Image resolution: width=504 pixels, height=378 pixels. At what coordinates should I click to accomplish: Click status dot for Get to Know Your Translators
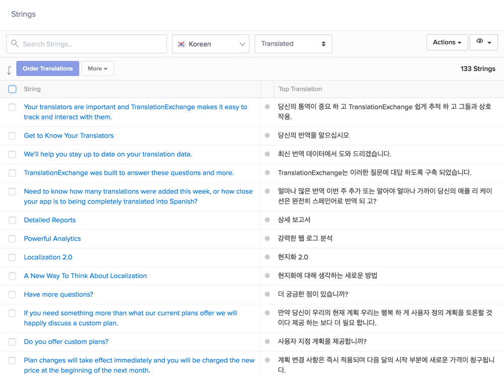click(267, 136)
